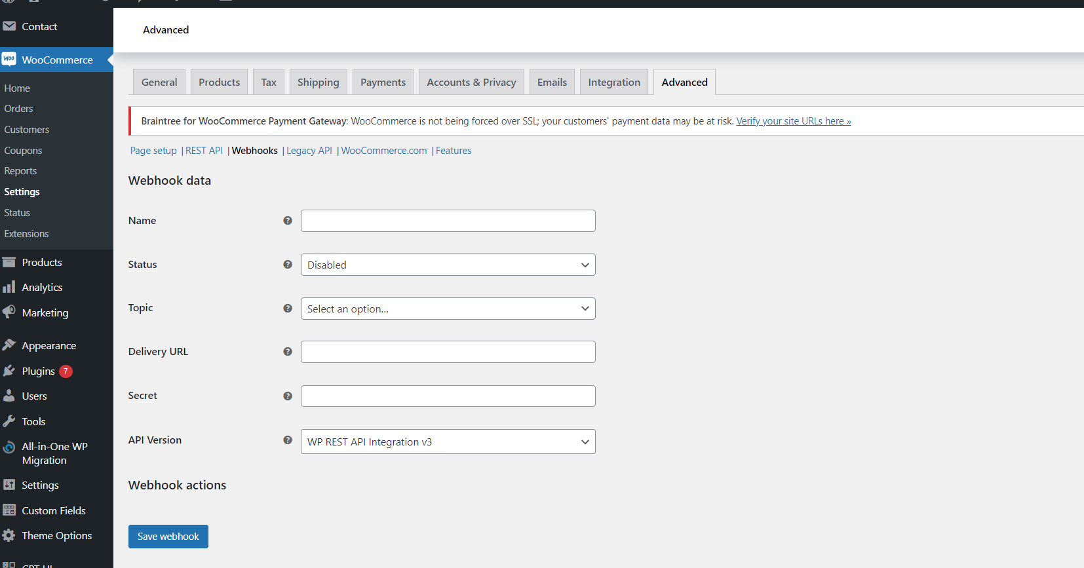Focus the webhook Name text field
This screenshot has height=568, width=1084.
click(x=448, y=221)
